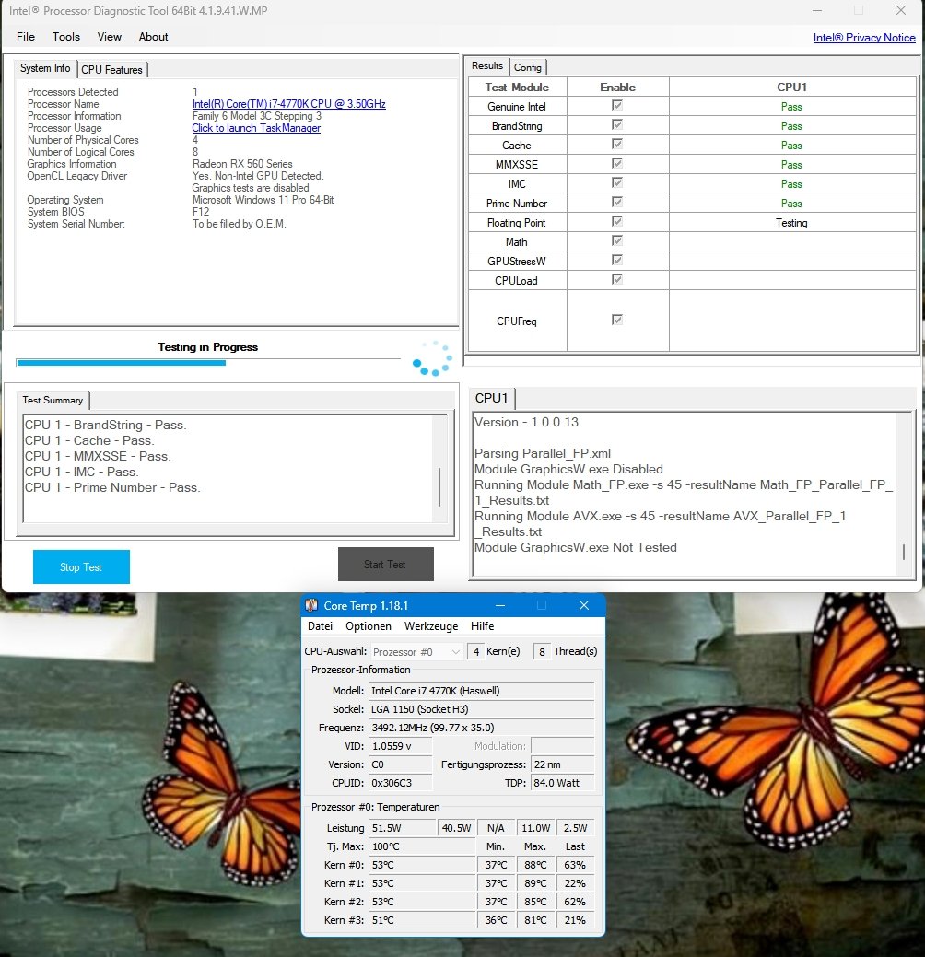
Task: Open the About menu
Action: [x=153, y=37]
